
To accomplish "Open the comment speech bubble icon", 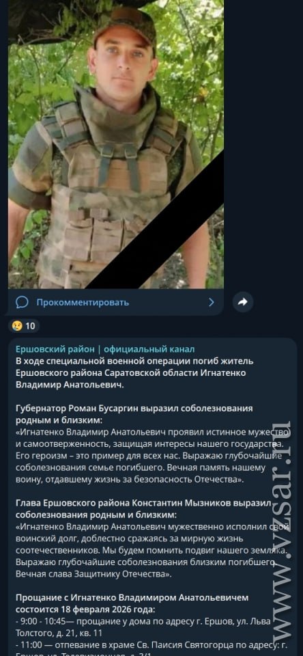I will 22,302.
